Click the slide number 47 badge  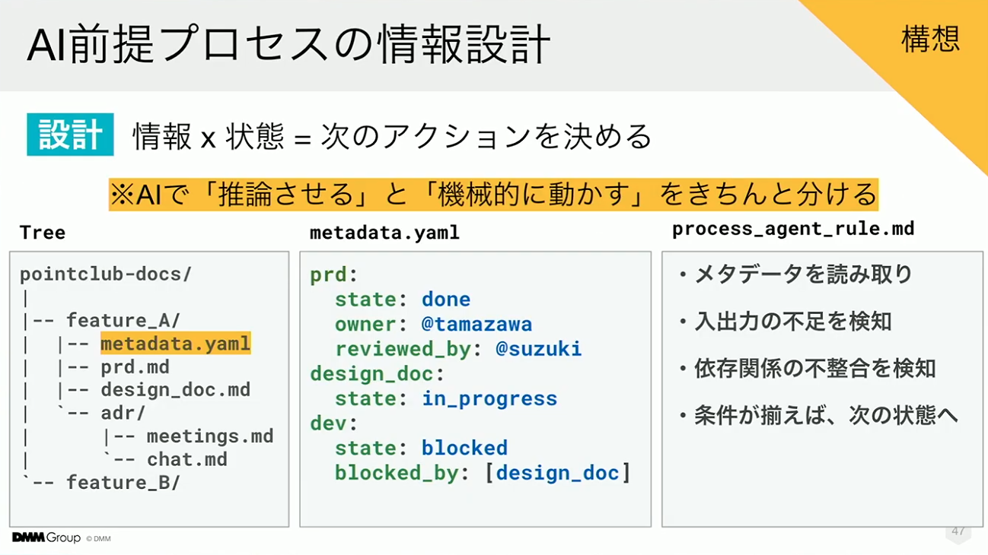pyautogui.click(x=958, y=531)
